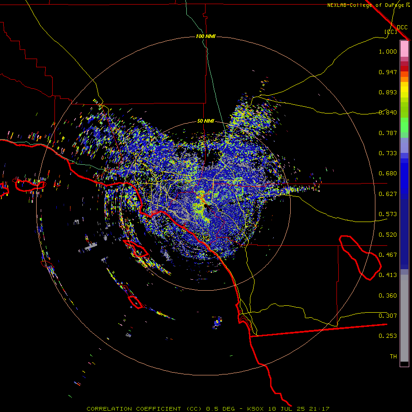The width and height of the screenshot is (412, 412).
Task: Click the 0.733 legend value
Action: [x=388, y=153]
